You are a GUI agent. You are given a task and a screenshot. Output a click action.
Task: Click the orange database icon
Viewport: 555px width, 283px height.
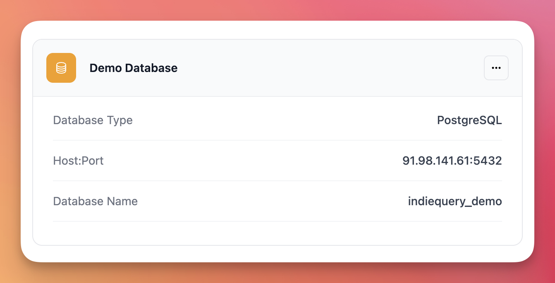coord(61,68)
